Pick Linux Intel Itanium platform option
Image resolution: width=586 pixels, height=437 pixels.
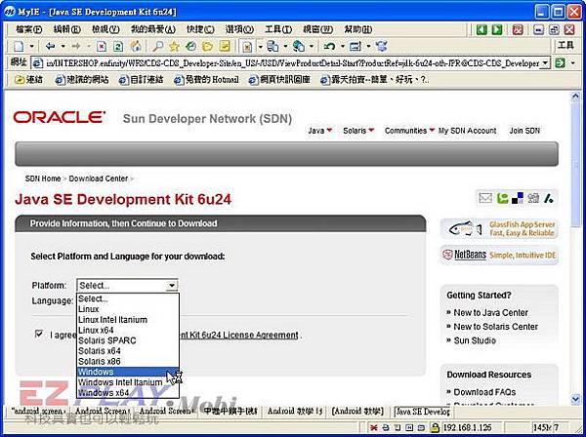128,319
